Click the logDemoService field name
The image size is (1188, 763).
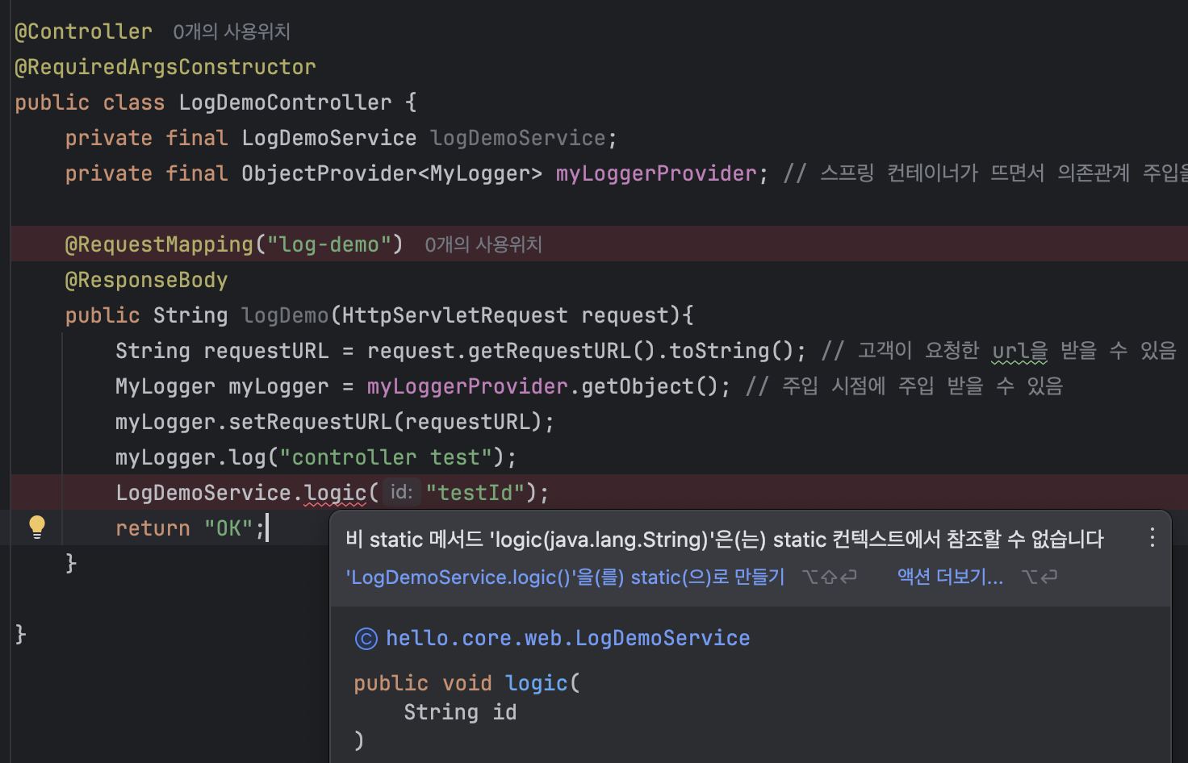[517, 138]
